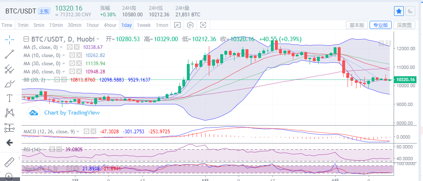Switch to 专业版 professional version
Viewport: 423px width, 181px height.
click(x=381, y=25)
